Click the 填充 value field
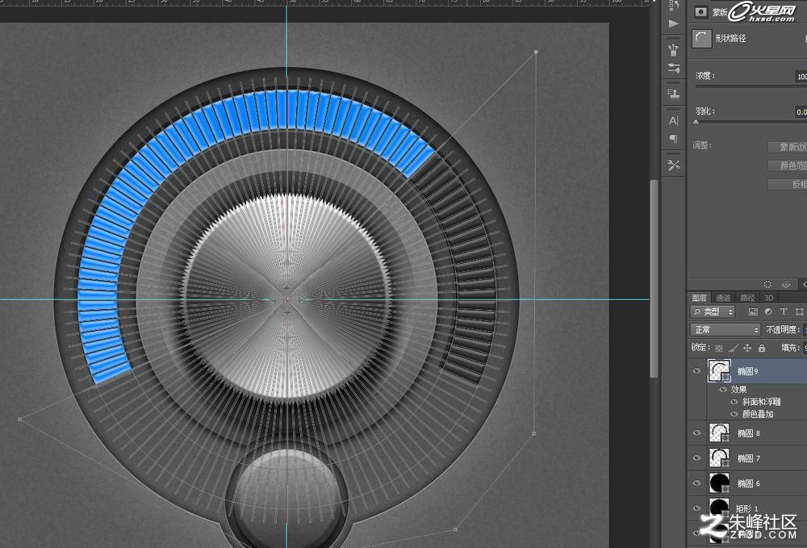Image resolution: width=807 pixels, height=548 pixels. (805, 349)
